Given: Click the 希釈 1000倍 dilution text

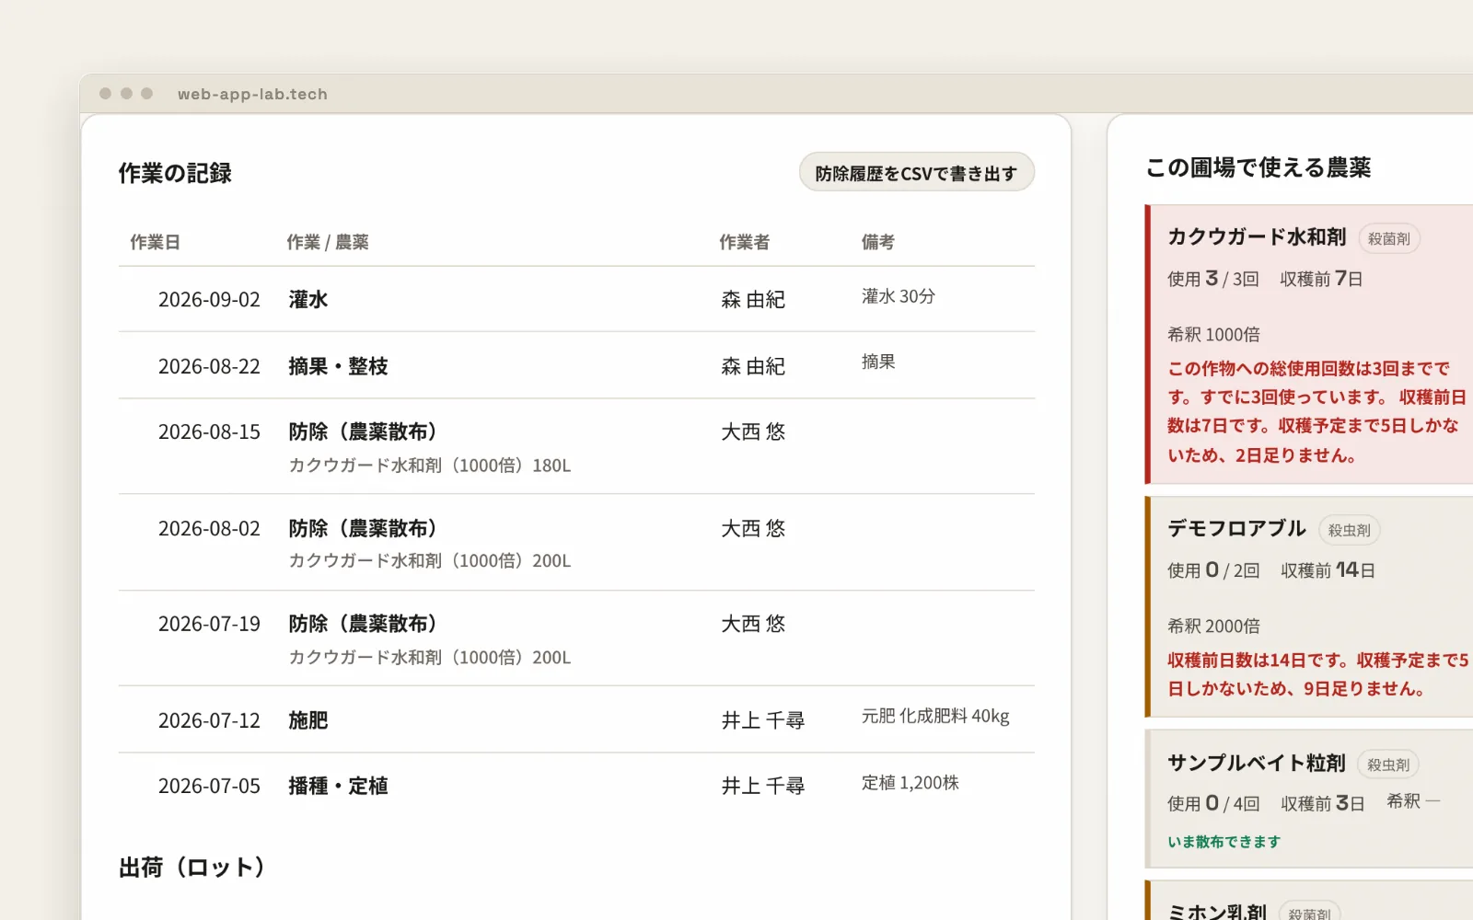Looking at the screenshot, I should 1213,335.
